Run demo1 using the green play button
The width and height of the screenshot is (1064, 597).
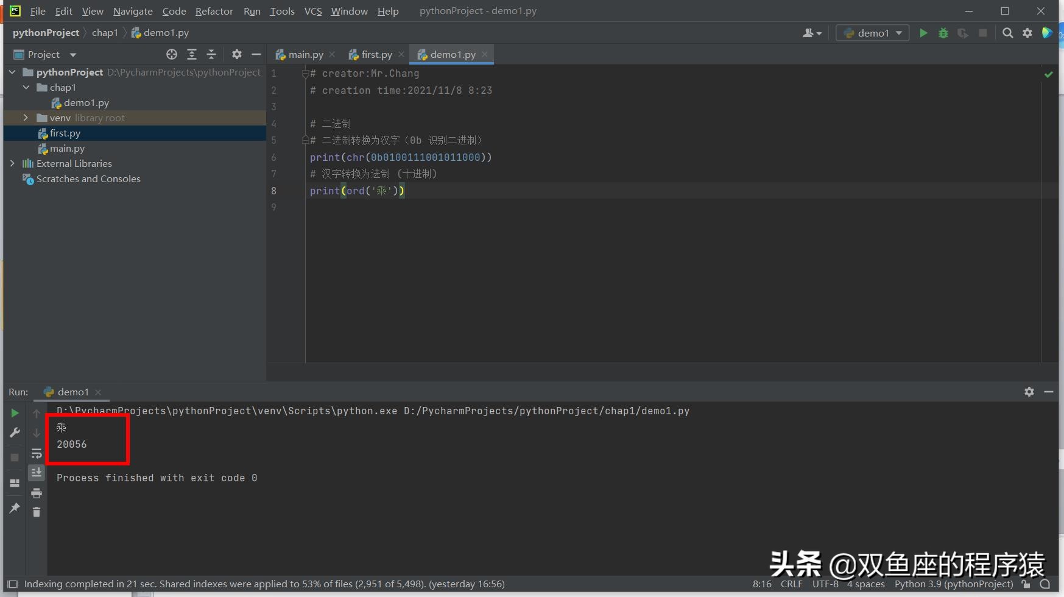tap(923, 33)
